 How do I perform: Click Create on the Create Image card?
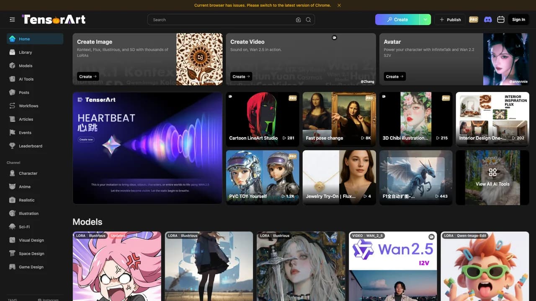point(88,77)
